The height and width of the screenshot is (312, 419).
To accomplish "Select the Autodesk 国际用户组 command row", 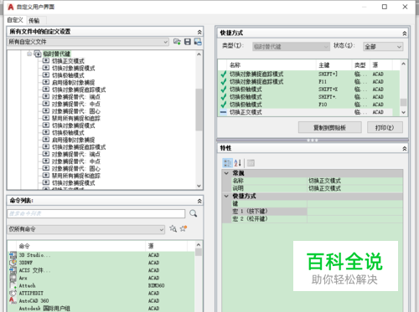I will click(x=101, y=309).
